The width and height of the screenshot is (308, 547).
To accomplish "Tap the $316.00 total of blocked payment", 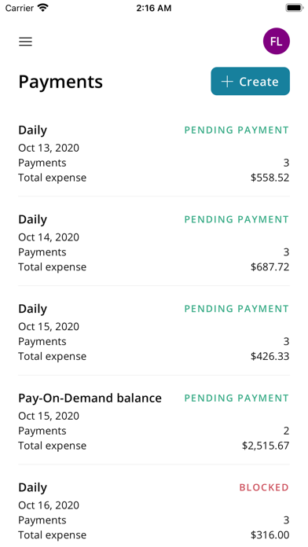I will [x=270, y=534].
